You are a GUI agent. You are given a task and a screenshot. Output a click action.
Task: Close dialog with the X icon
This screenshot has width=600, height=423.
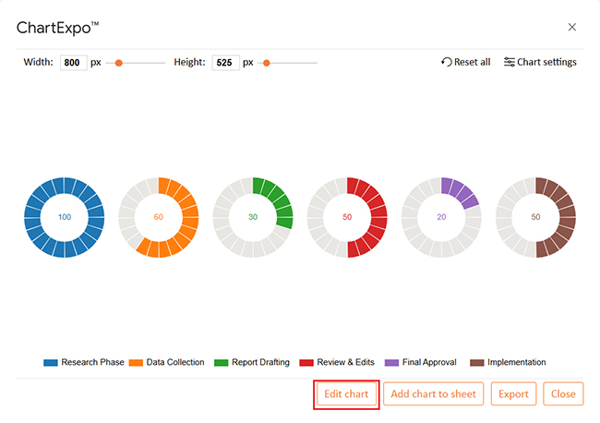tap(572, 27)
